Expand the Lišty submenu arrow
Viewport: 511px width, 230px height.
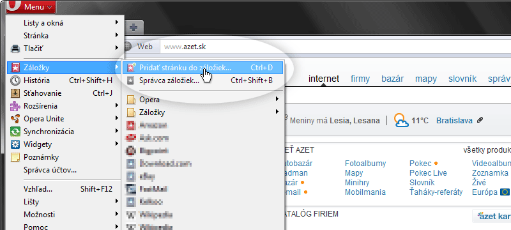pos(117,202)
